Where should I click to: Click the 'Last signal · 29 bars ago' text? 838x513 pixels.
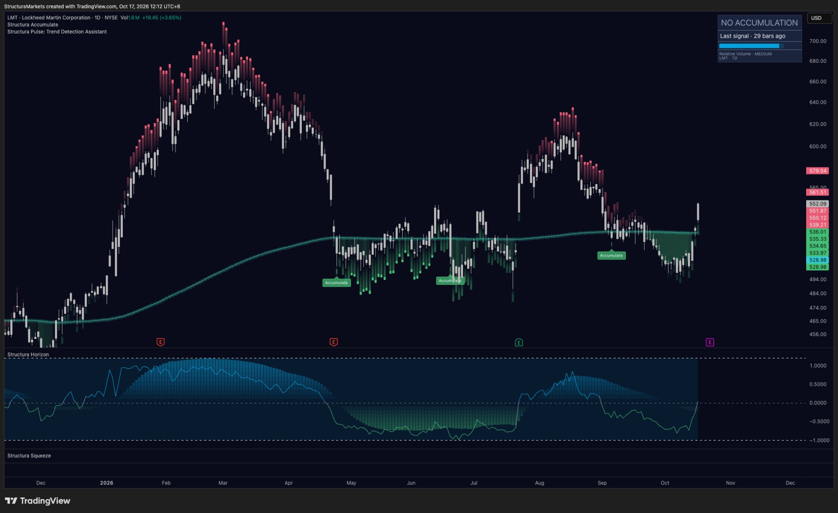click(753, 36)
